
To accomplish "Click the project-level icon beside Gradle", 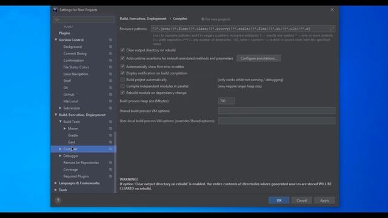I will click(x=110, y=136).
